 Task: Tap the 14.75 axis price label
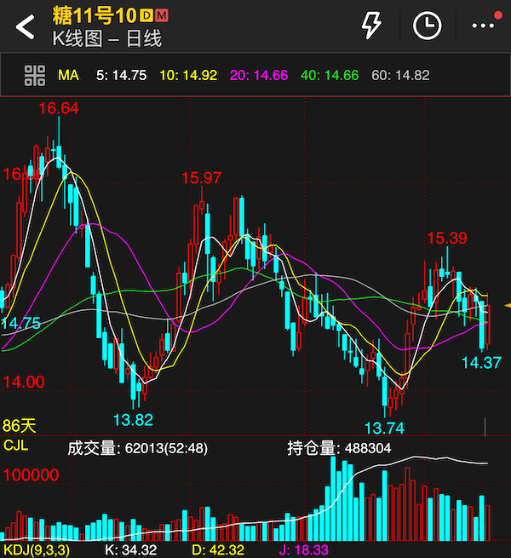(20, 324)
